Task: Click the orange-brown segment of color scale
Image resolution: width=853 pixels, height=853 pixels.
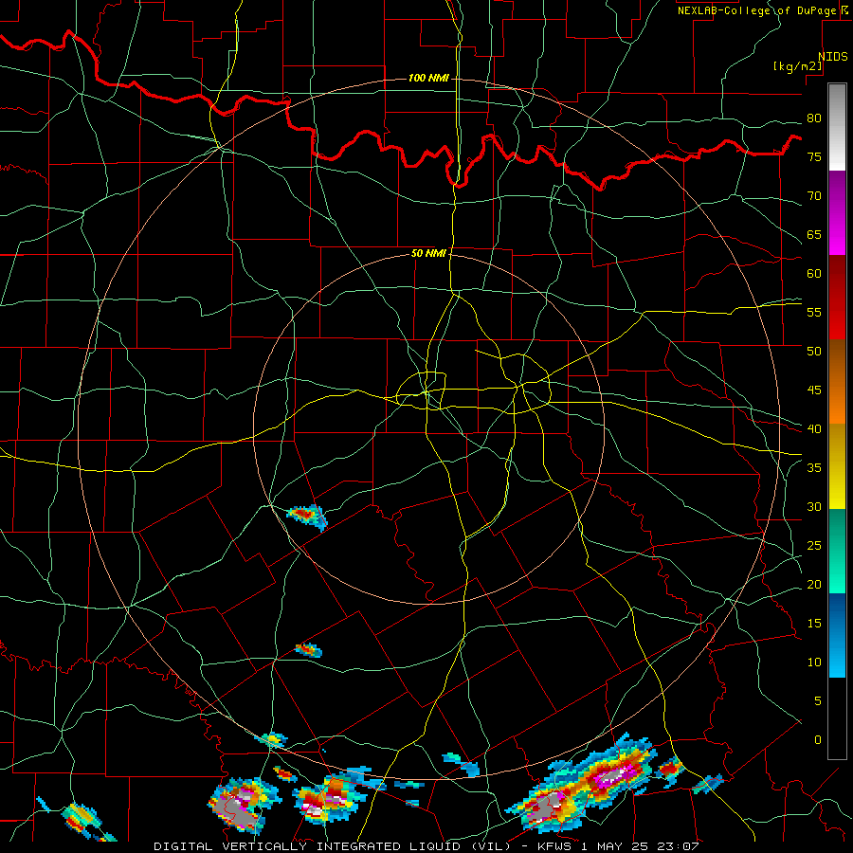Action: (x=837, y=382)
